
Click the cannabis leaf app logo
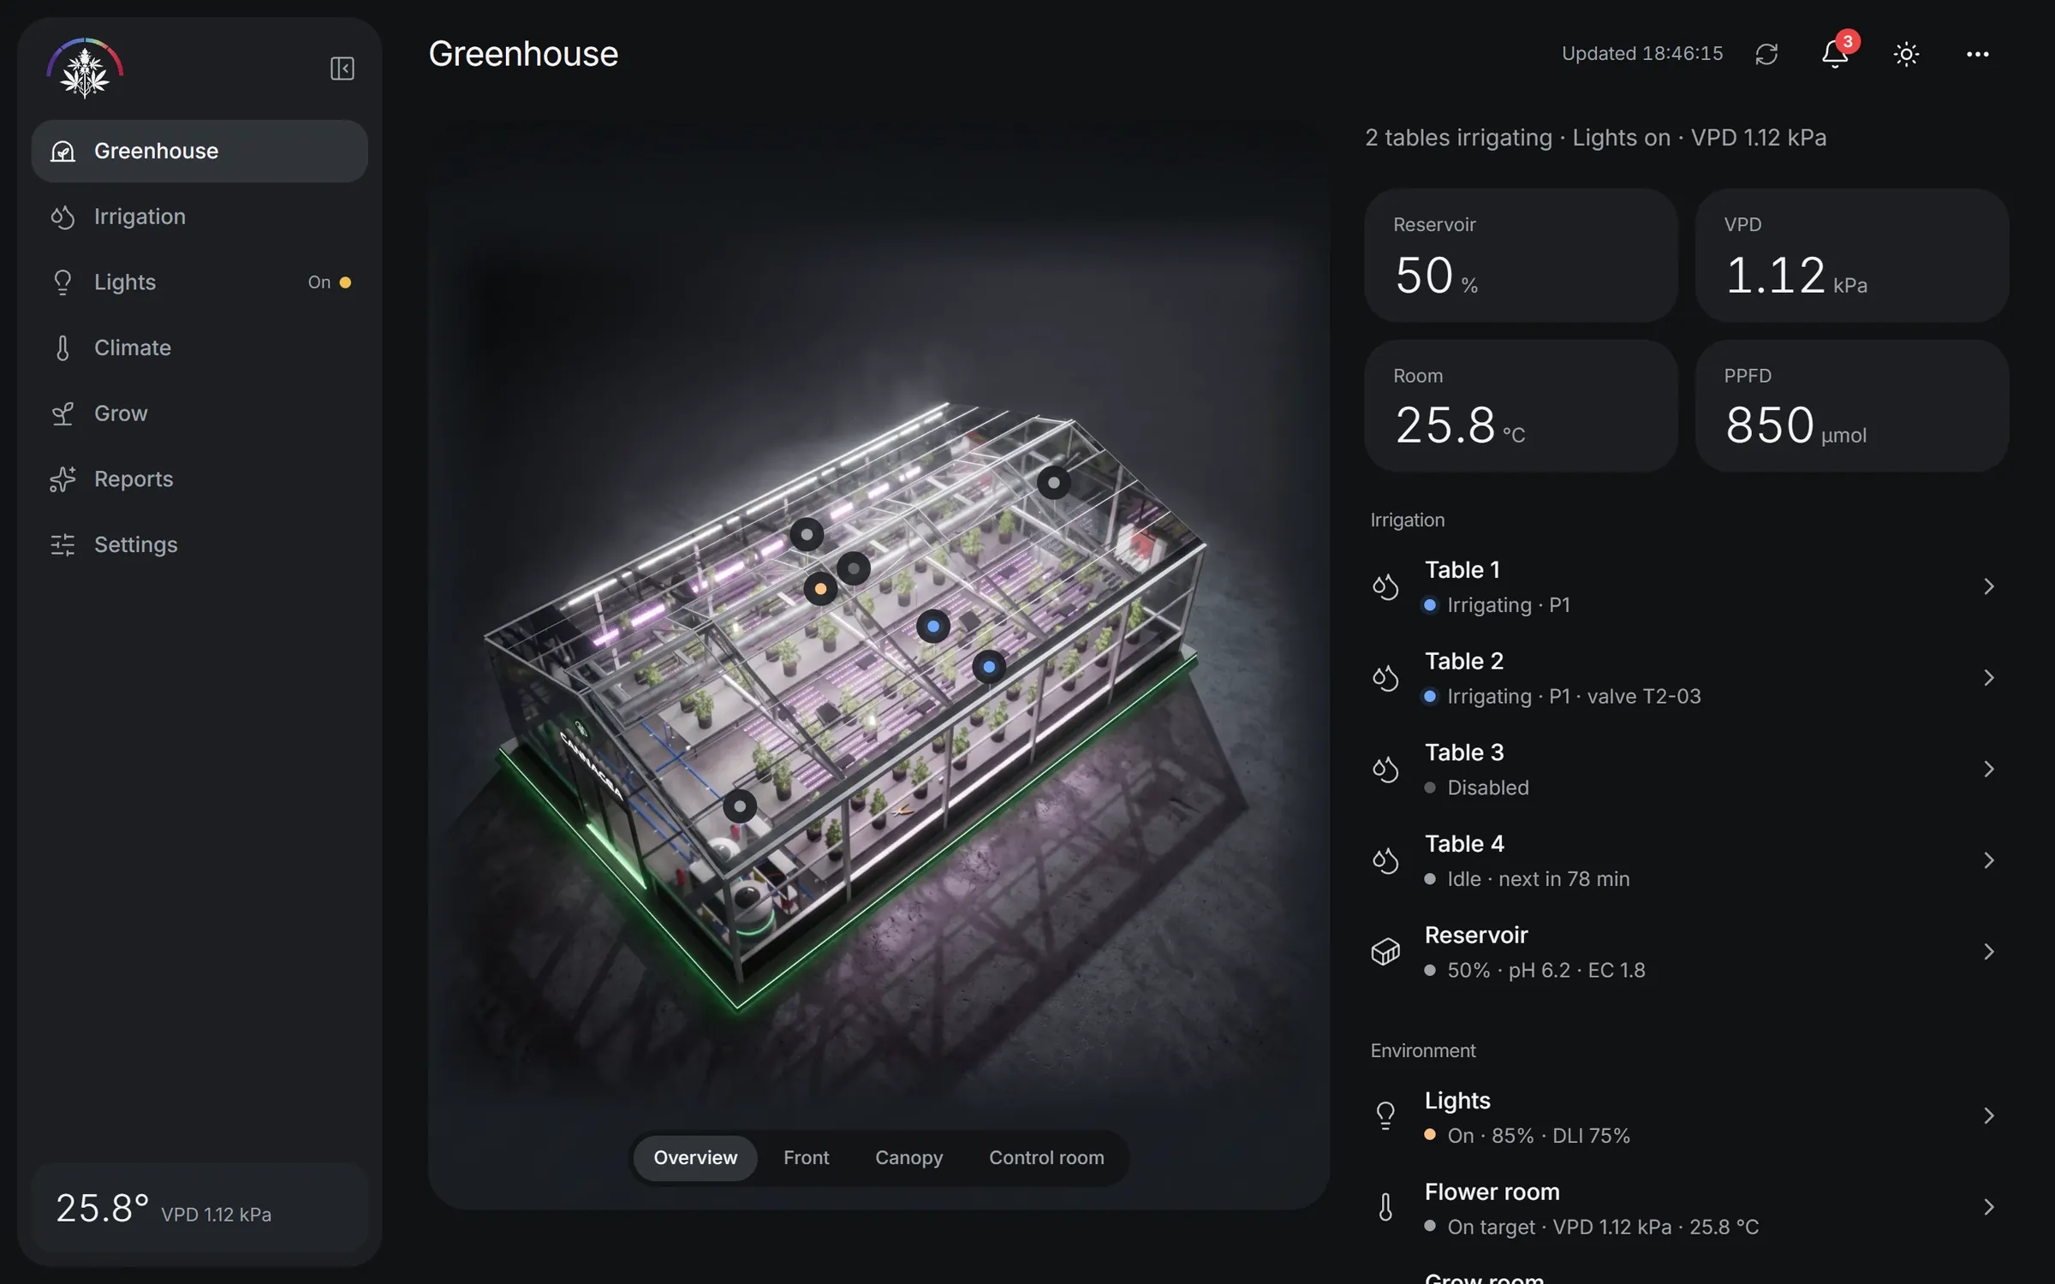pos(85,68)
